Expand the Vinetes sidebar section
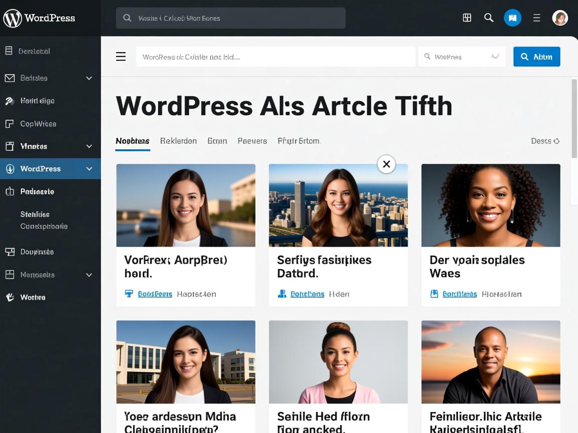Screen dimensions: 578x433 89,146
